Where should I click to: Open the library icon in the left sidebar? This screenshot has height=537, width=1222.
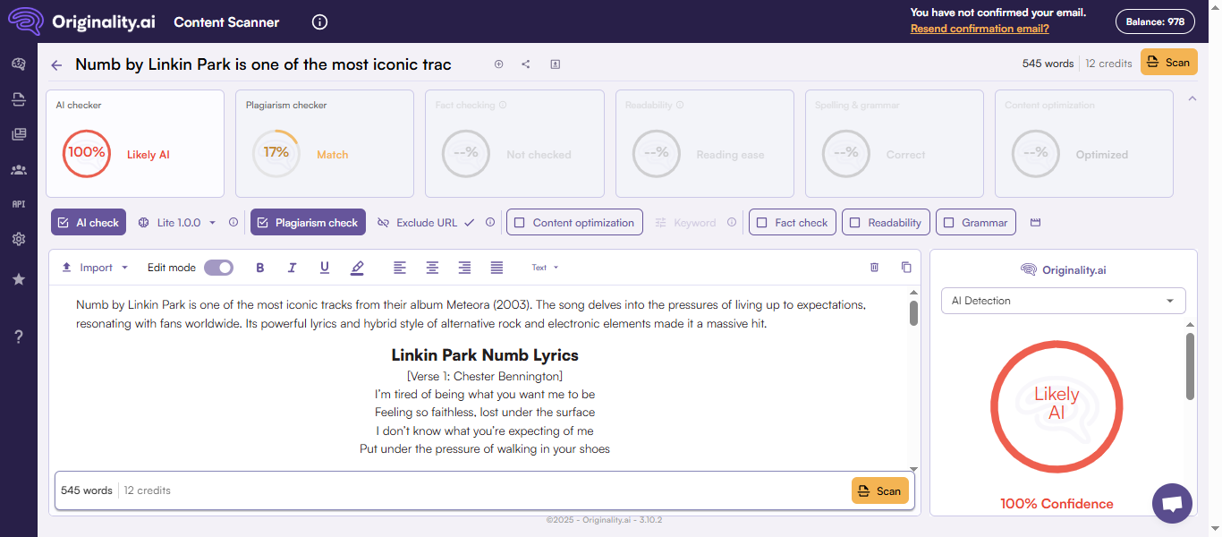(x=18, y=134)
